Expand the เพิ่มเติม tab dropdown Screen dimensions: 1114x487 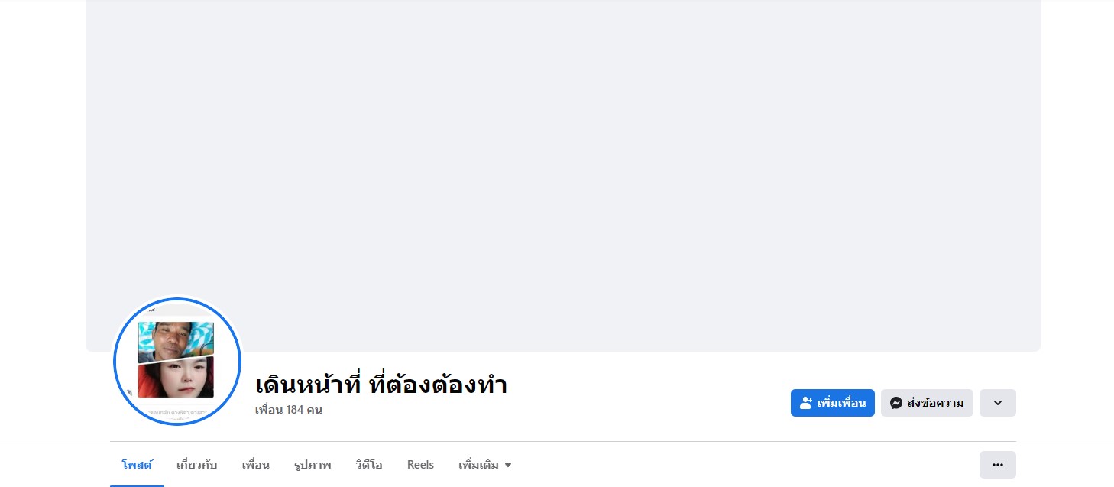(x=484, y=465)
